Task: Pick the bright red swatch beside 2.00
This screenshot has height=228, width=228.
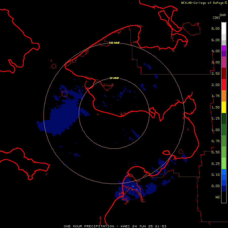Action: click(224, 85)
